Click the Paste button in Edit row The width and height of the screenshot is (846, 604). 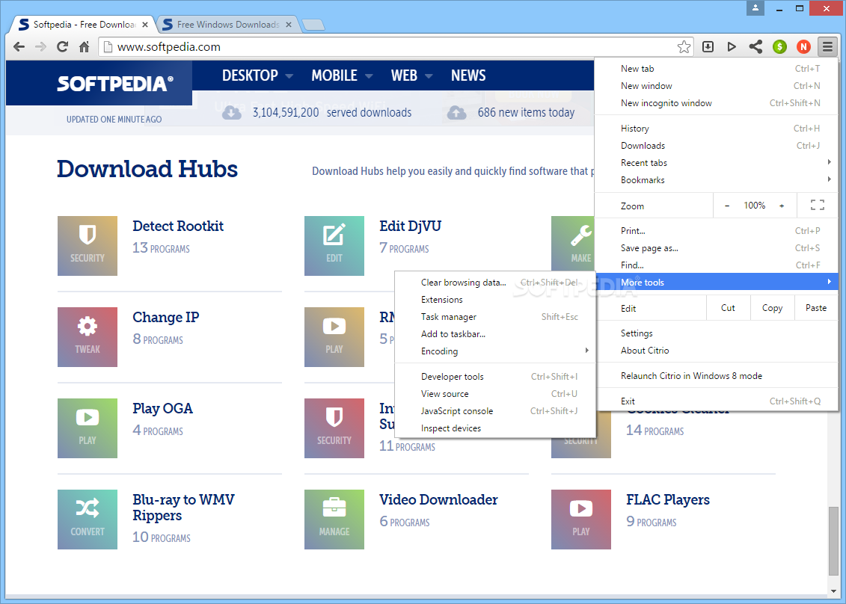point(816,308)
